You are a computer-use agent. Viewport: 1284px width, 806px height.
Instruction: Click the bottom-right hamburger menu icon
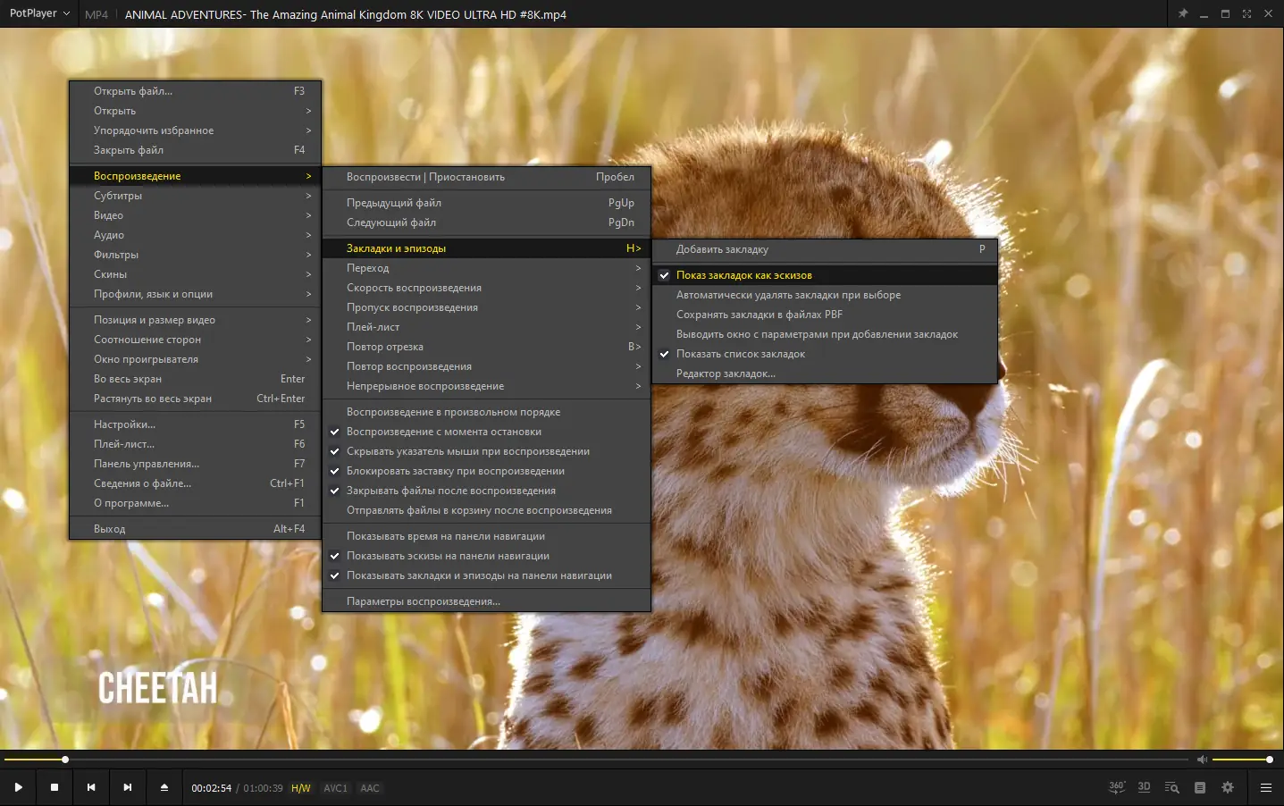click(x=1265, y=787)
